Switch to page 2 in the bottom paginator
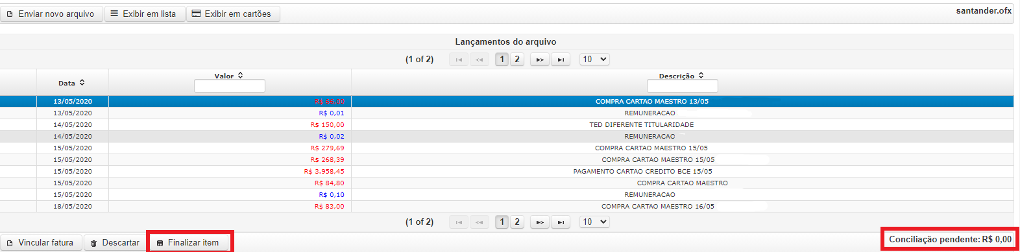The width and height of the screenshot is (1020, 252). pos(517,222)
